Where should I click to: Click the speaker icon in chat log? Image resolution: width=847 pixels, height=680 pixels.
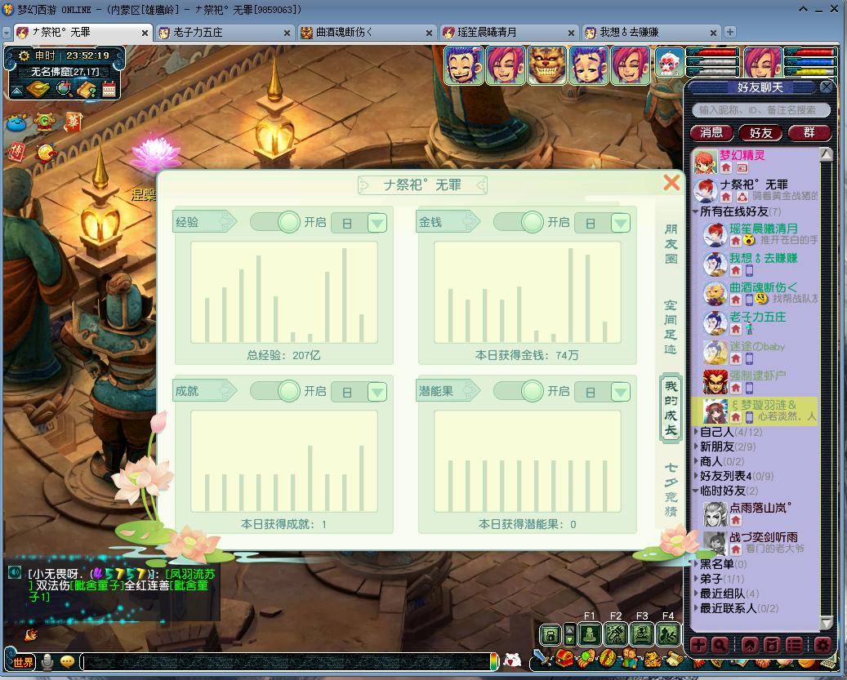click(15, 571)
